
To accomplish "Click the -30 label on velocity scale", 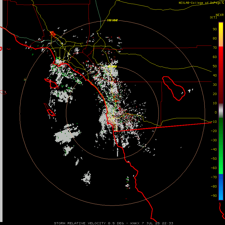I will point(214,140).
